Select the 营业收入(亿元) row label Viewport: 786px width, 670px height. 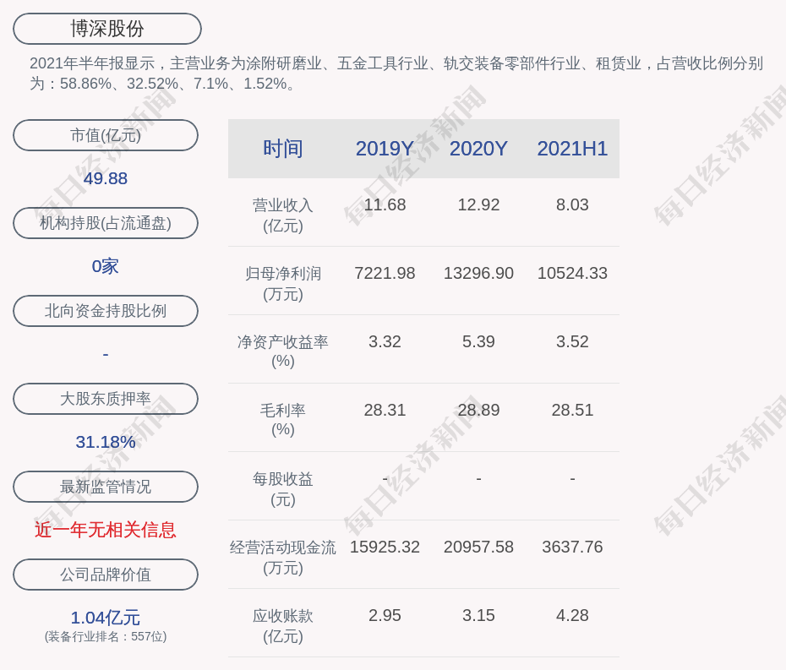pos(283,215)
